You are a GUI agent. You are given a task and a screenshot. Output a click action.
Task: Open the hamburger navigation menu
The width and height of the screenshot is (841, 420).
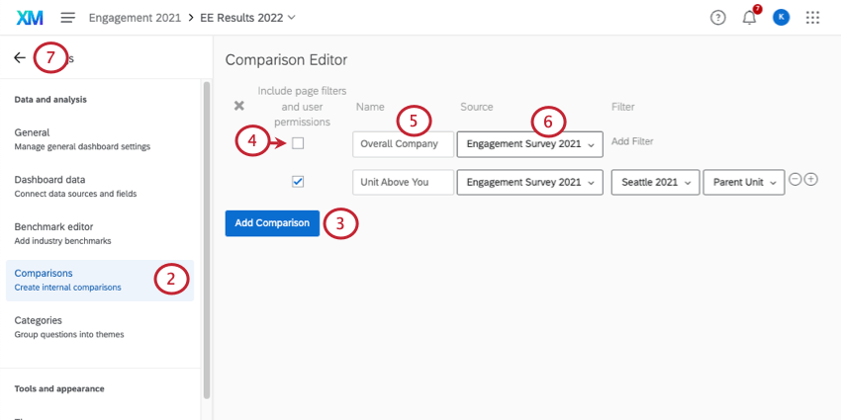[x=68, y=18]
